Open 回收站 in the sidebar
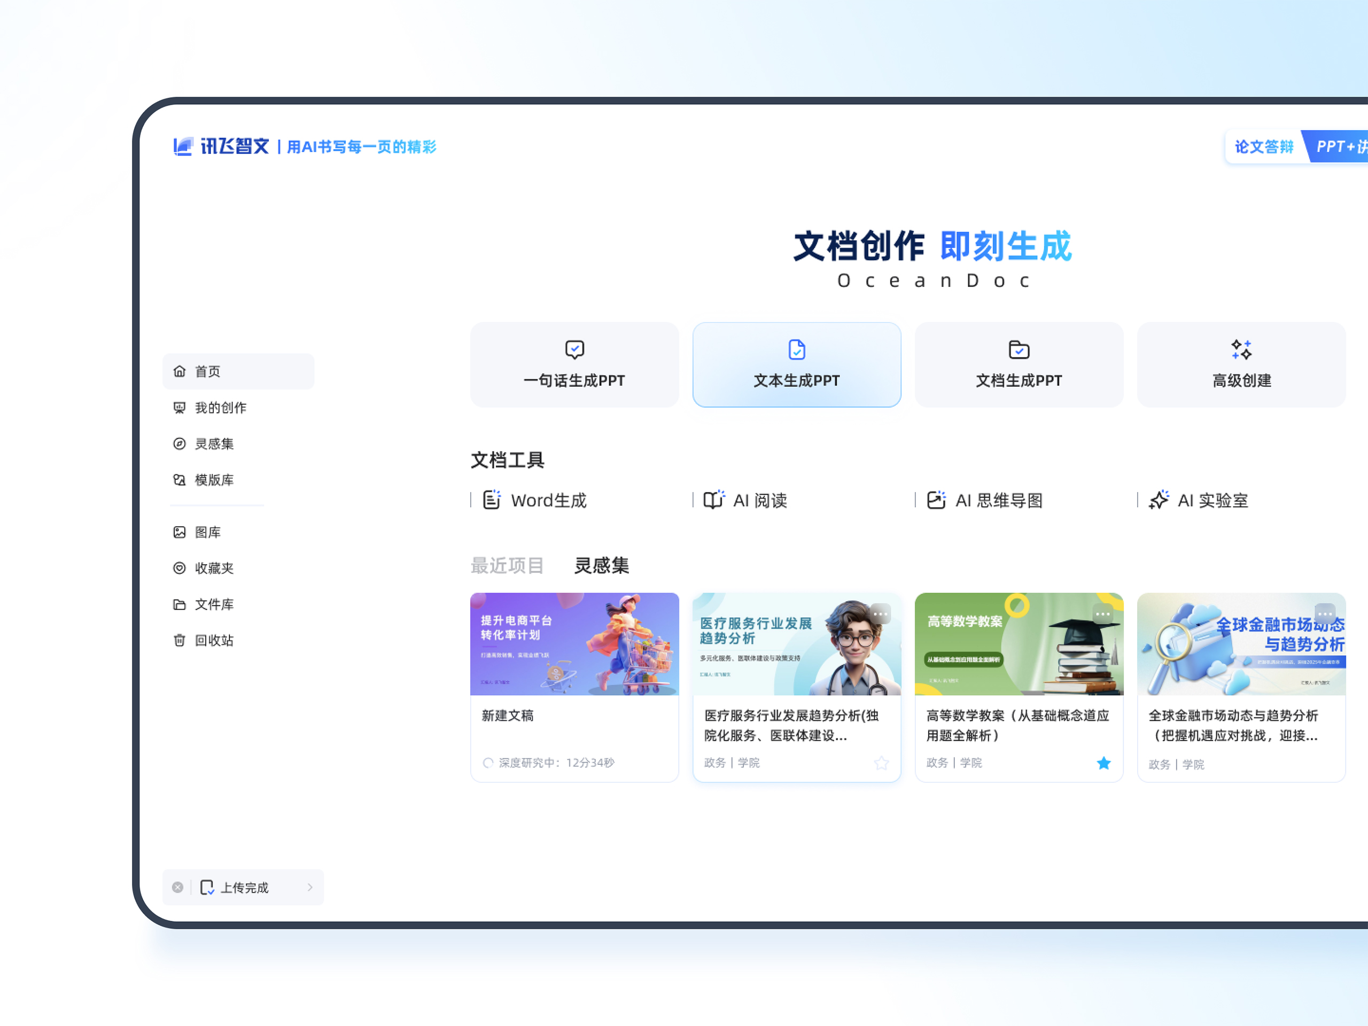The width and height of the screenshot is (1368, 1026). click(213, 640)
